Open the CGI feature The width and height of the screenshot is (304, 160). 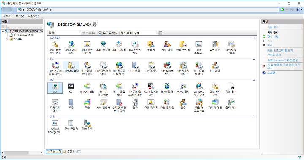point(71,88)
